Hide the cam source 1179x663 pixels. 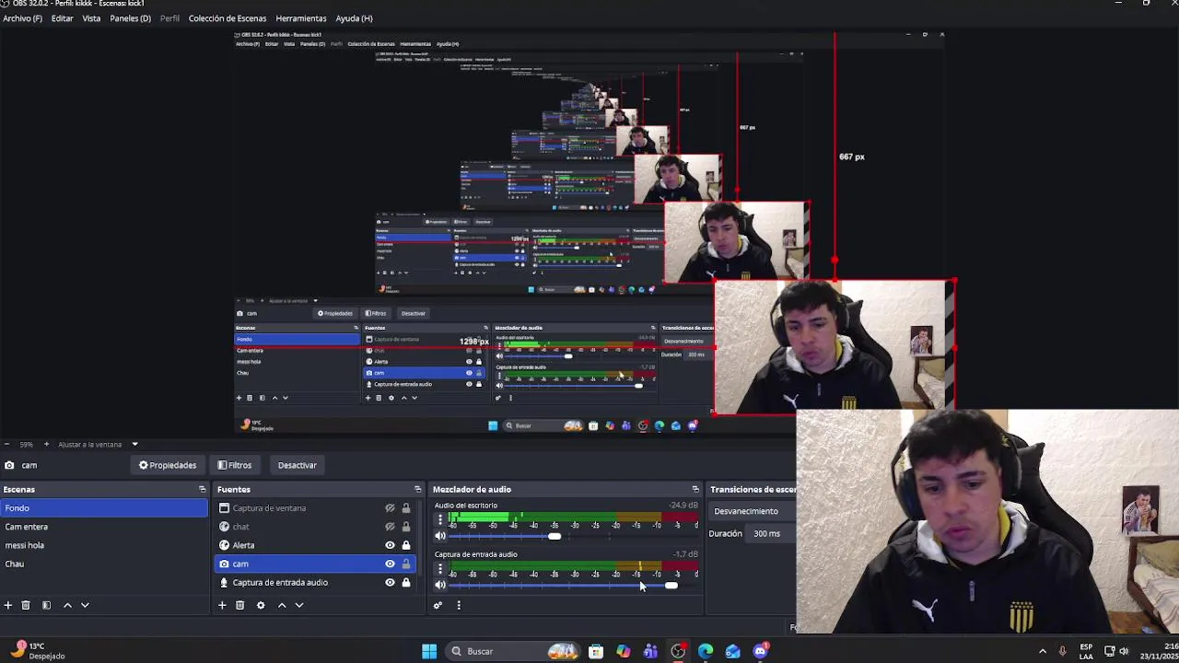[390, 564]
